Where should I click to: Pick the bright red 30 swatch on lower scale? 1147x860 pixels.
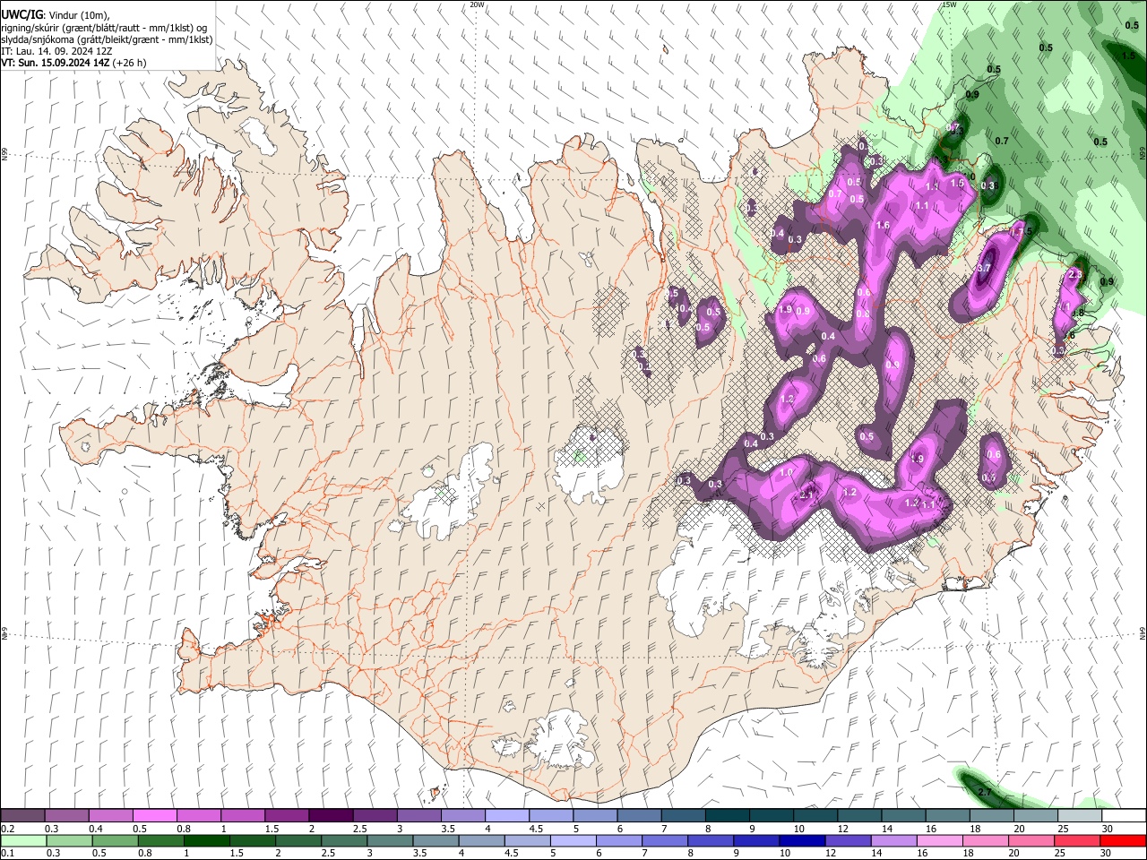pyautogui.click(x=1124, y=840)
